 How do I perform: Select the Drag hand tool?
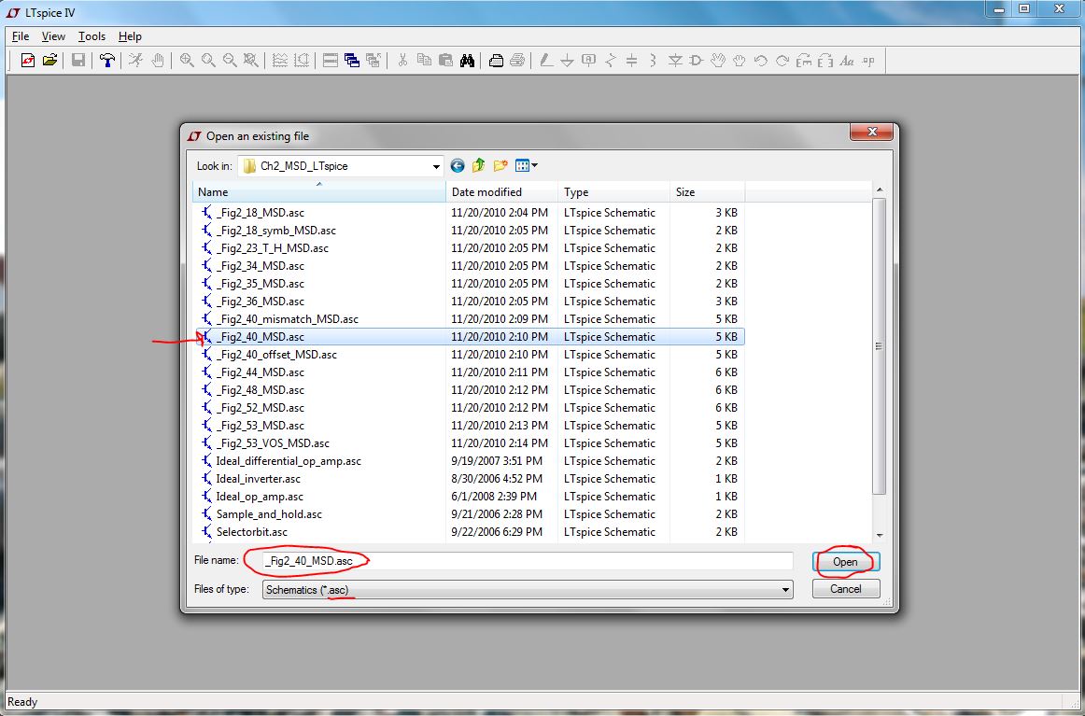739,61
